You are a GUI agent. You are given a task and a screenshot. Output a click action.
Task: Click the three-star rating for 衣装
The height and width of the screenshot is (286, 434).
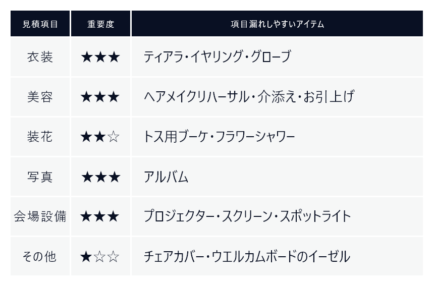100,58
